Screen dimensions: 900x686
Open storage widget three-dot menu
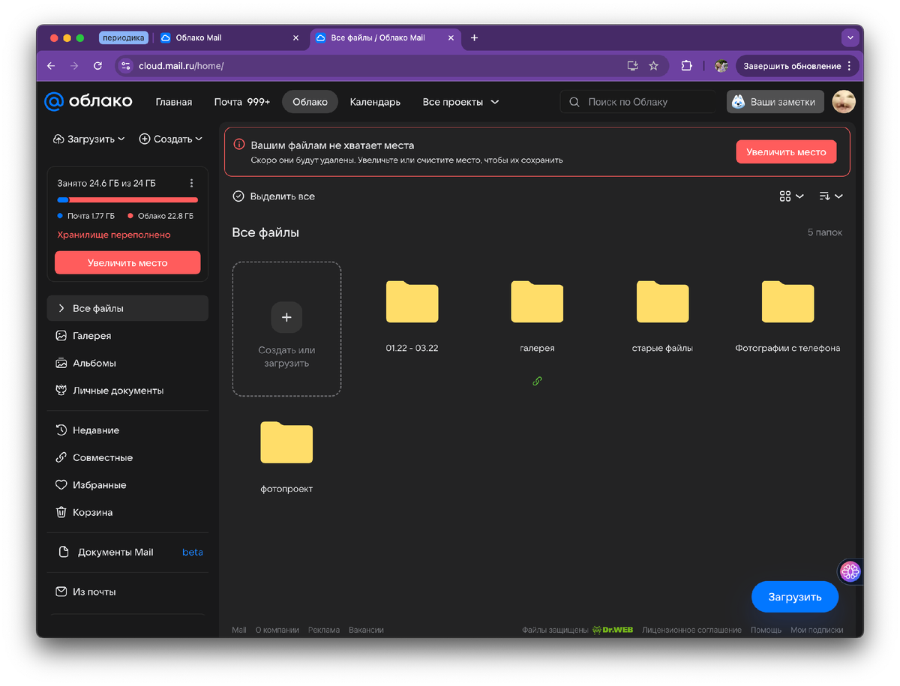coord(191,182)
